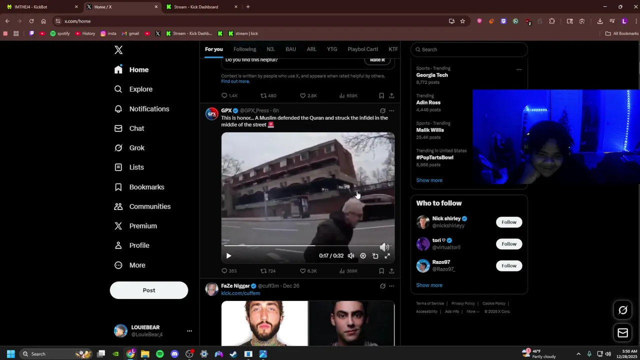
Task: Open the kick.com/cuffem link
Action: coord(240,293)
